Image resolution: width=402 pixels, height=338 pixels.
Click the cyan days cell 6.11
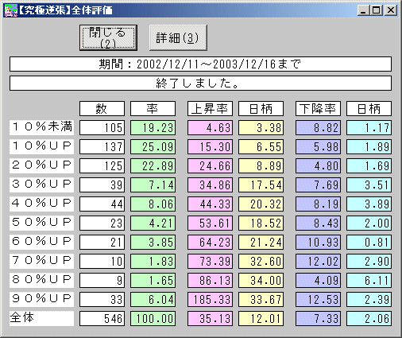click(x=369, y=280)
